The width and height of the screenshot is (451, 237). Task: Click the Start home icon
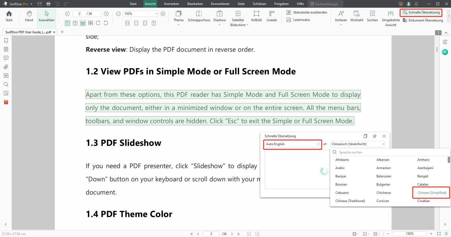pos(9,16)
